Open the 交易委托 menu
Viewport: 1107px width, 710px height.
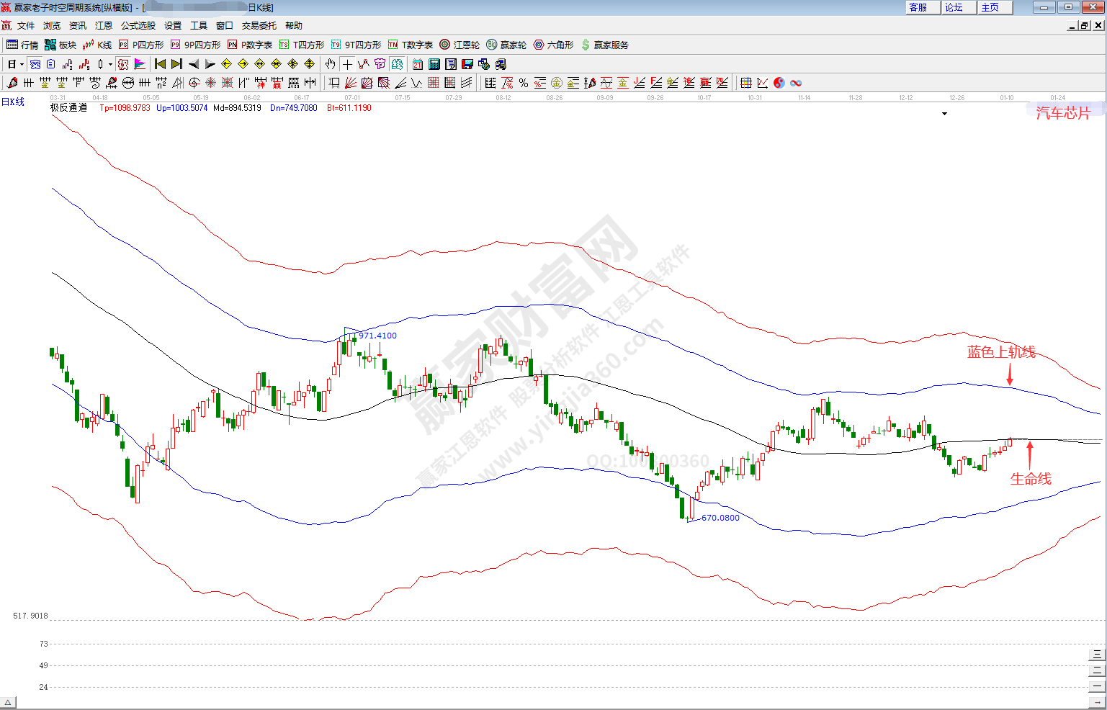pos(259,26)
